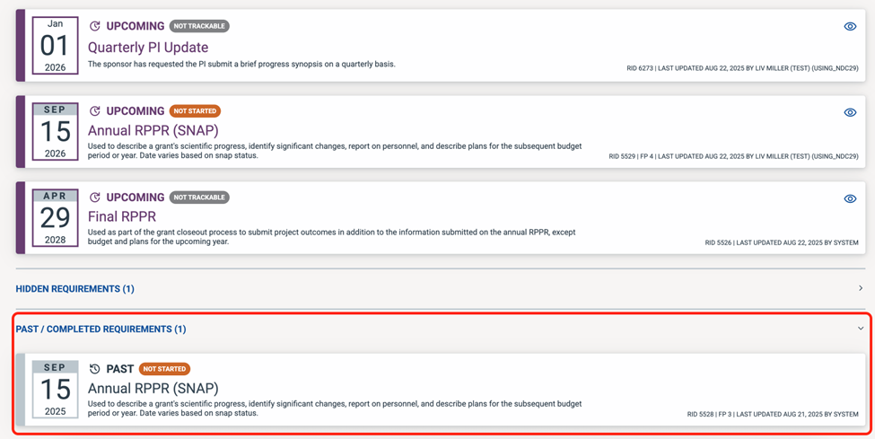Click the past history icon on Annual RPPR 2025
The image size is (875, 439).
click(x=94, y=369)
